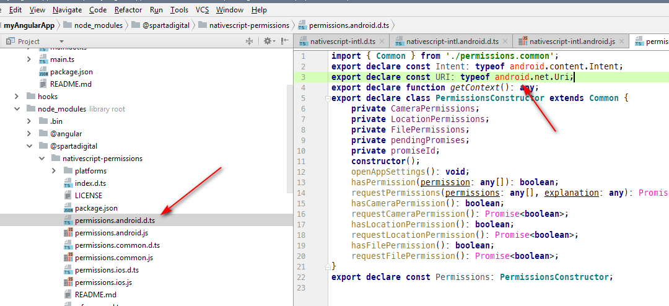The image size is (669, 306).
Task: Click 'requestCameraPermission' in editor
Action: point(408,214)
